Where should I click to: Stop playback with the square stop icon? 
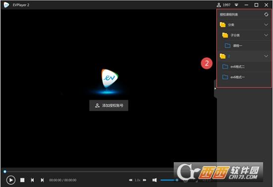[22, 180]
